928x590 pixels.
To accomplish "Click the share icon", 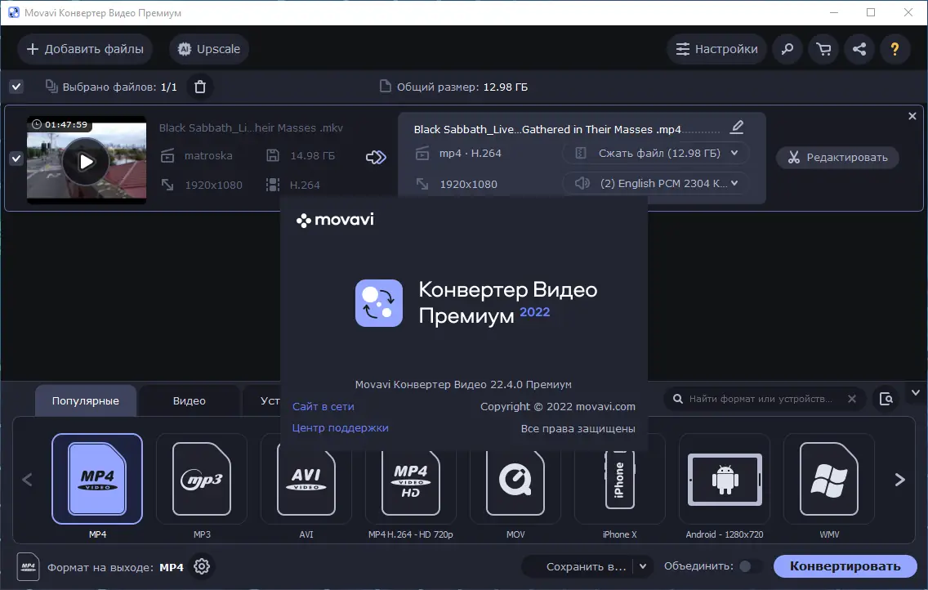I will [x=859, y=49].
